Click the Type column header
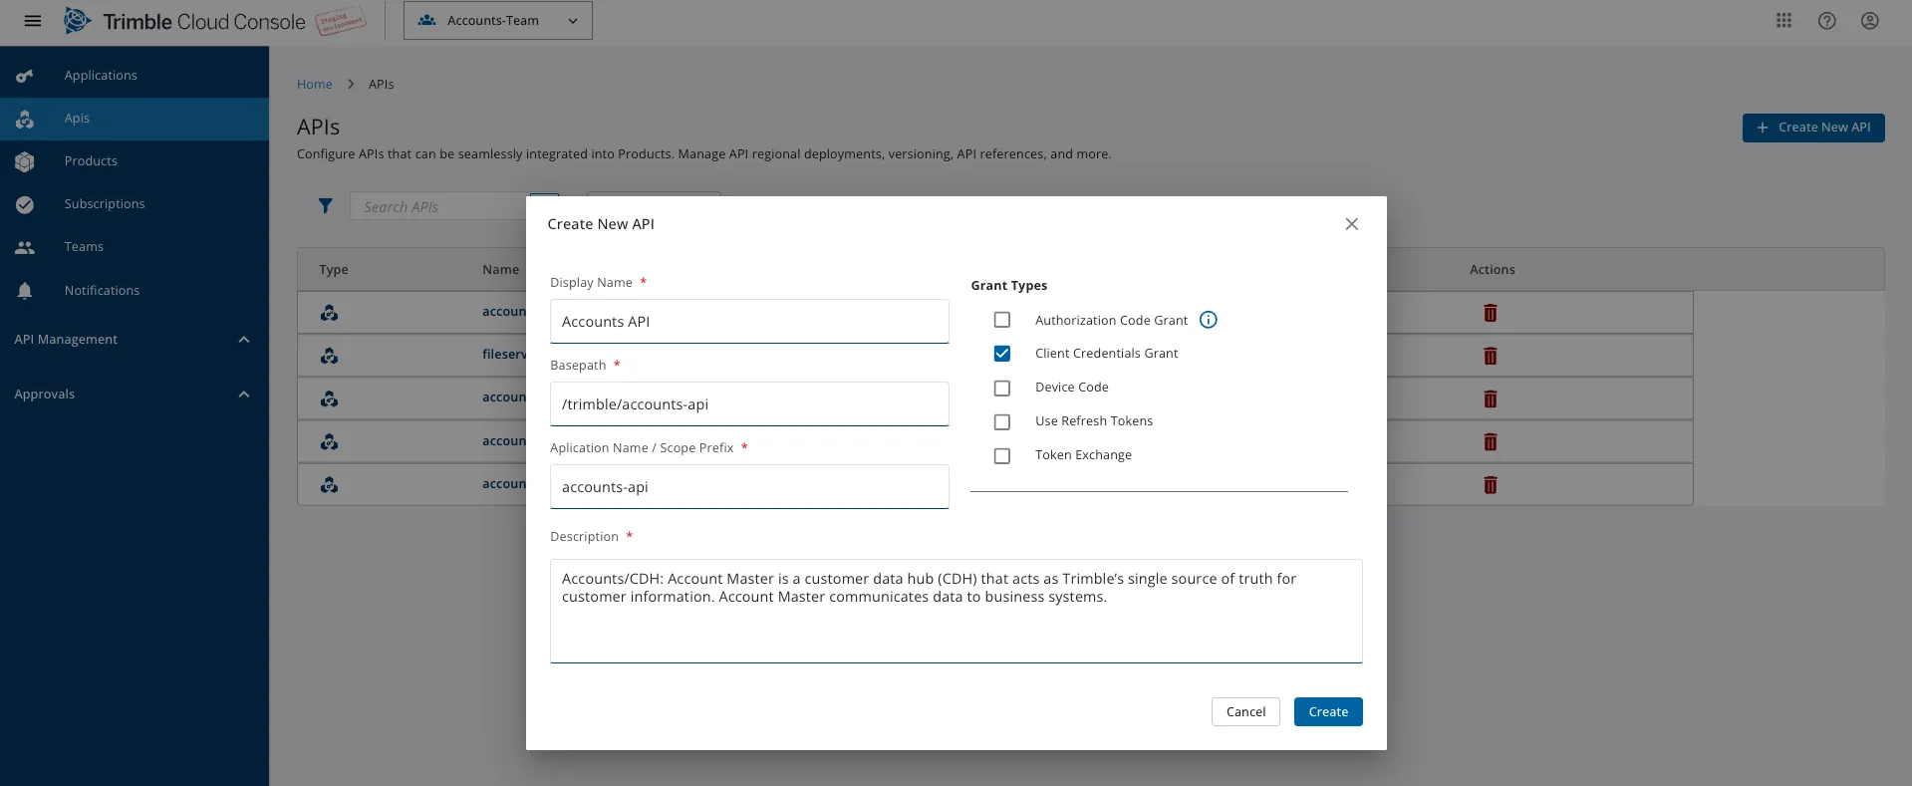The width and height of the screenshot is (1912, 786). pyautogui.click(x=334, y=270)
